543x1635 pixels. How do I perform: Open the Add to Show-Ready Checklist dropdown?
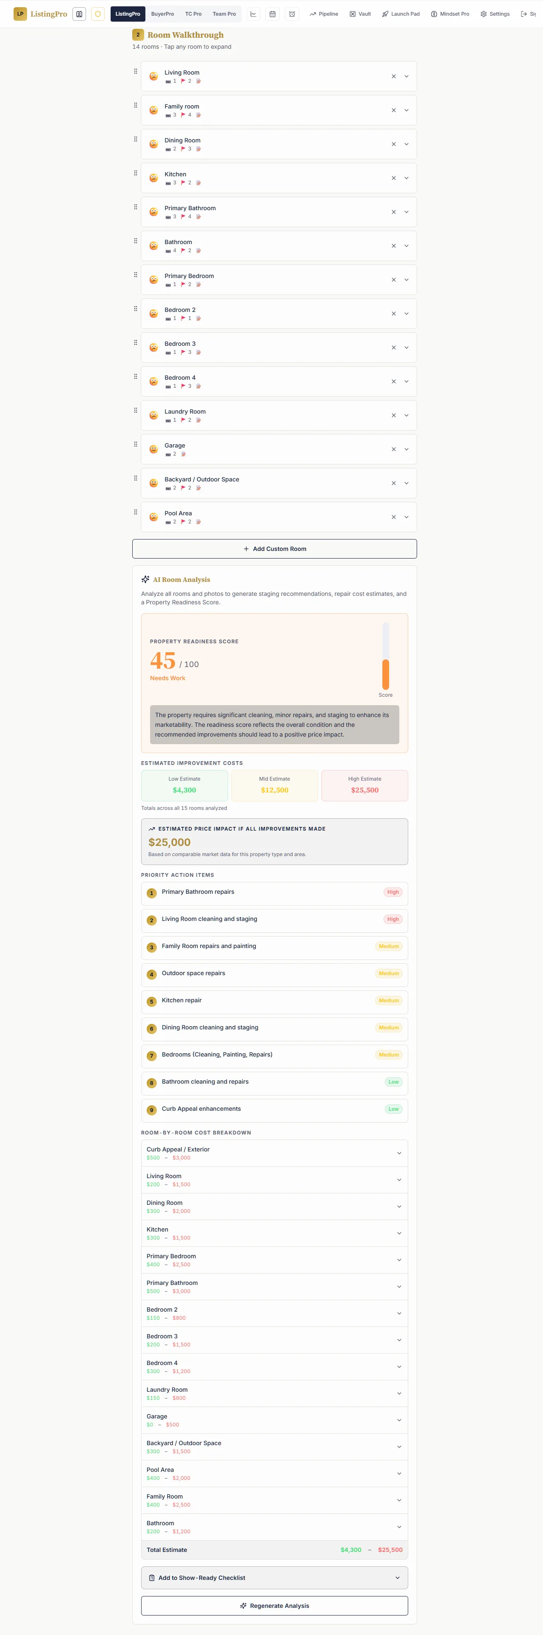coord(274,1578)
